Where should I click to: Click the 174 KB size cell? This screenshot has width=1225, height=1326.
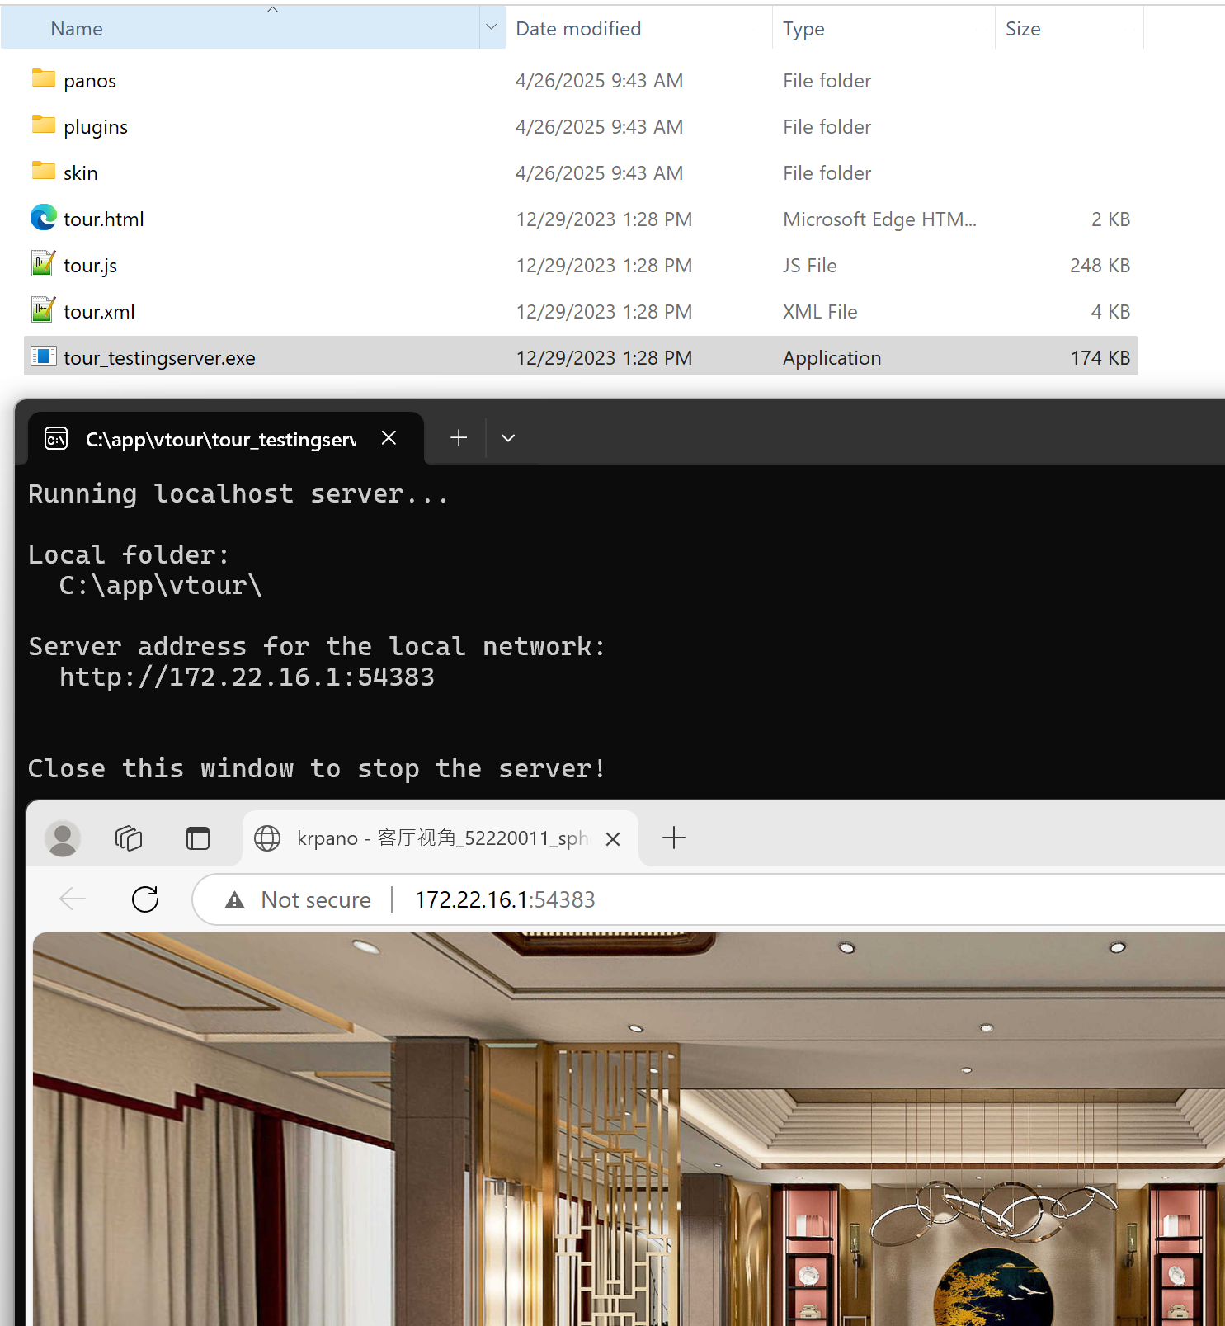tap(1100, 358)
